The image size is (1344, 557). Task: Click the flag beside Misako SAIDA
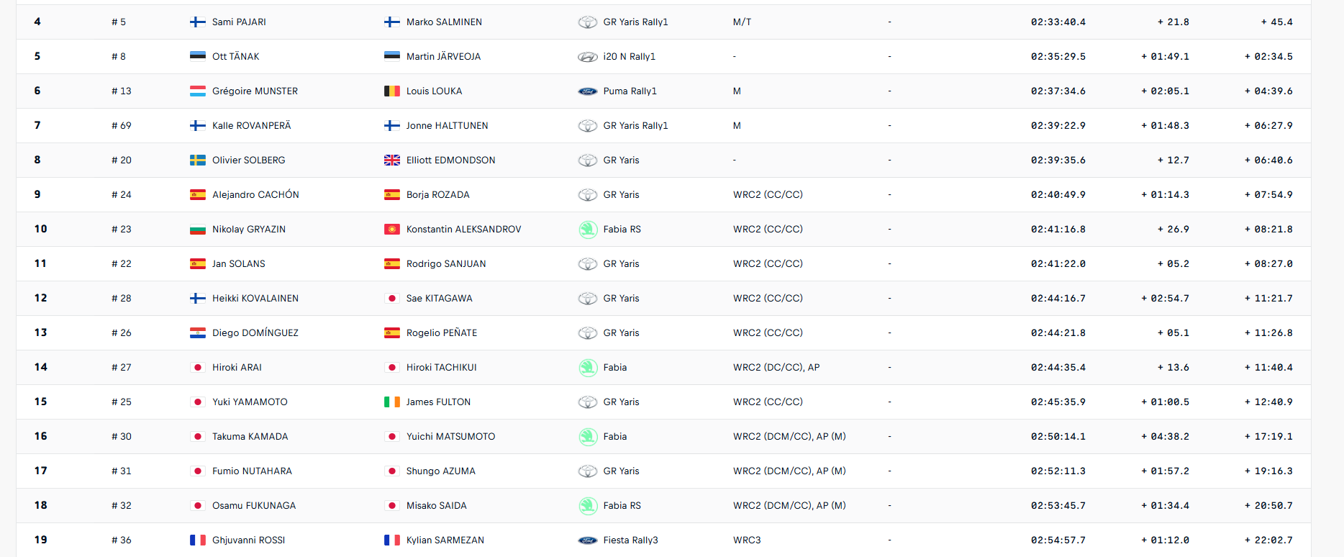pos(392,506)
